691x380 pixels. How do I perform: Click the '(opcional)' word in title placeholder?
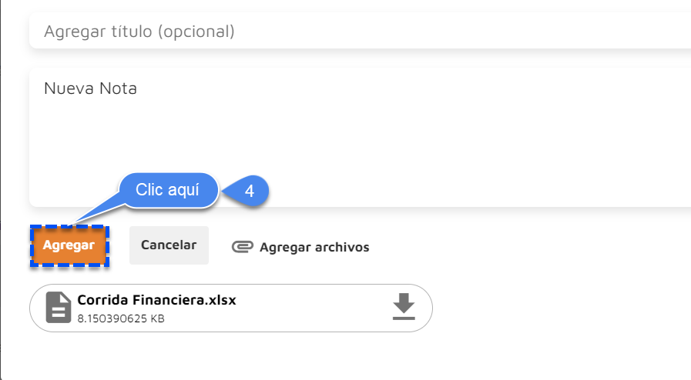(x=196, y=32)
